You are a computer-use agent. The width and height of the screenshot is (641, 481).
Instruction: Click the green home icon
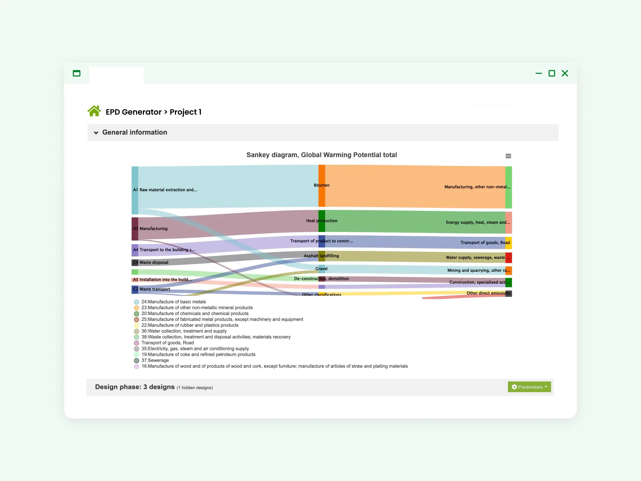coord(94,111)
